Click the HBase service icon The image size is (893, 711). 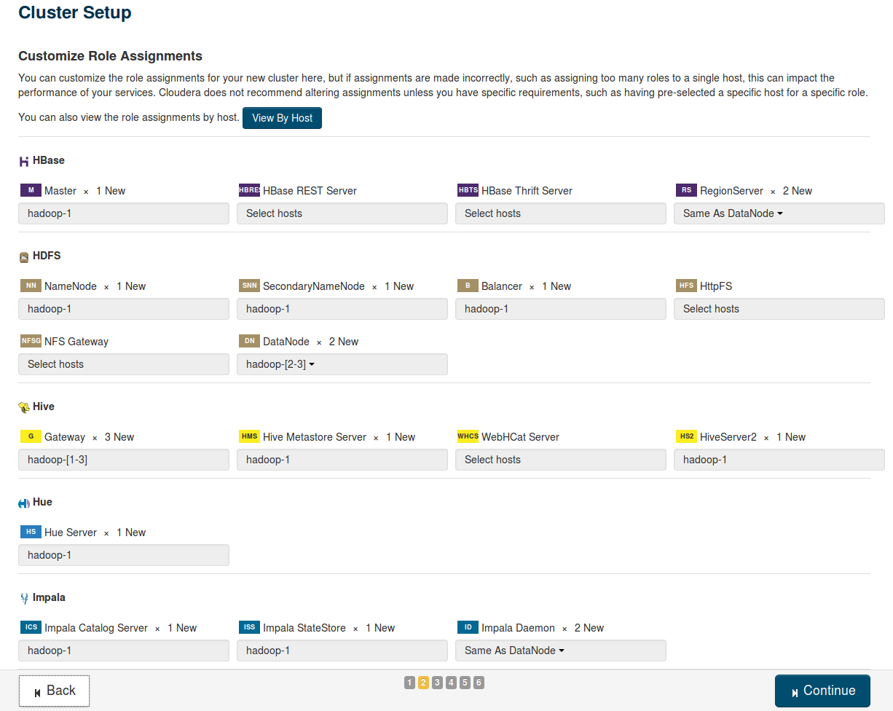coord(24,161)
